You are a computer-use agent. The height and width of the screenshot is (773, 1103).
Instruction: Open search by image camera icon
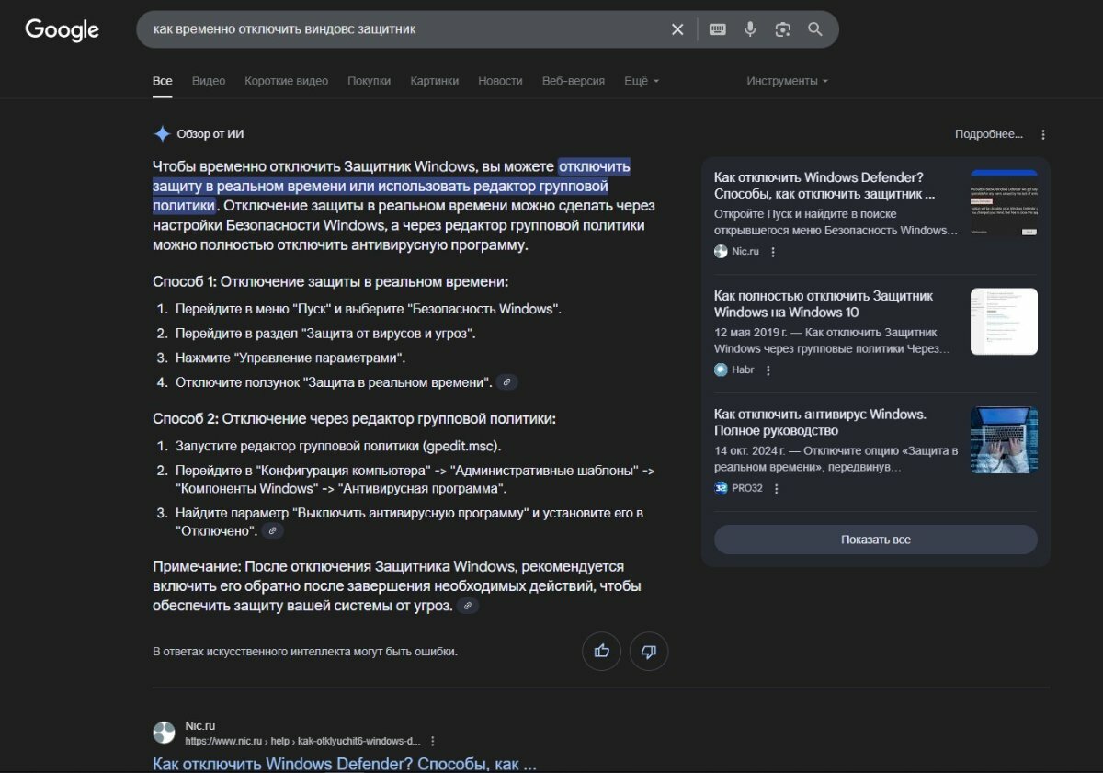coord(782,29)
